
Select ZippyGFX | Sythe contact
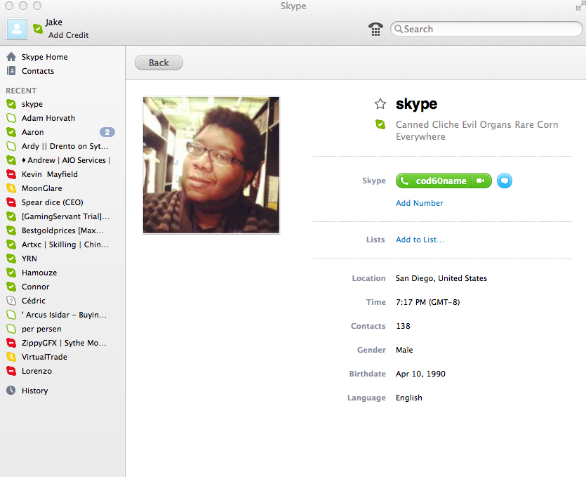pos(62,343)
